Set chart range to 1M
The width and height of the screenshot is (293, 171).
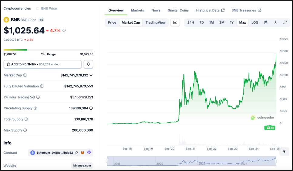click(x=211, y=22)
